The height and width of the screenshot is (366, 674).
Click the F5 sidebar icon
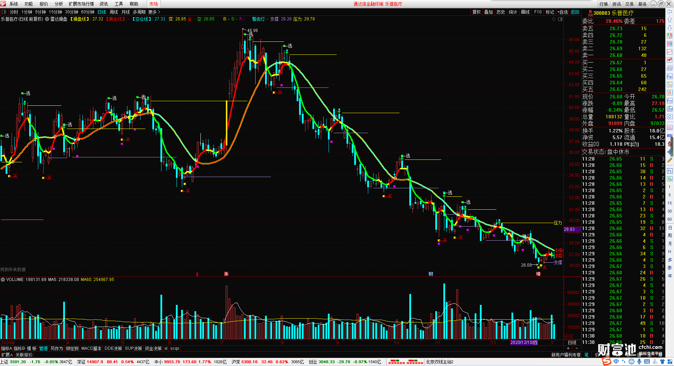(x=670, y=171)
